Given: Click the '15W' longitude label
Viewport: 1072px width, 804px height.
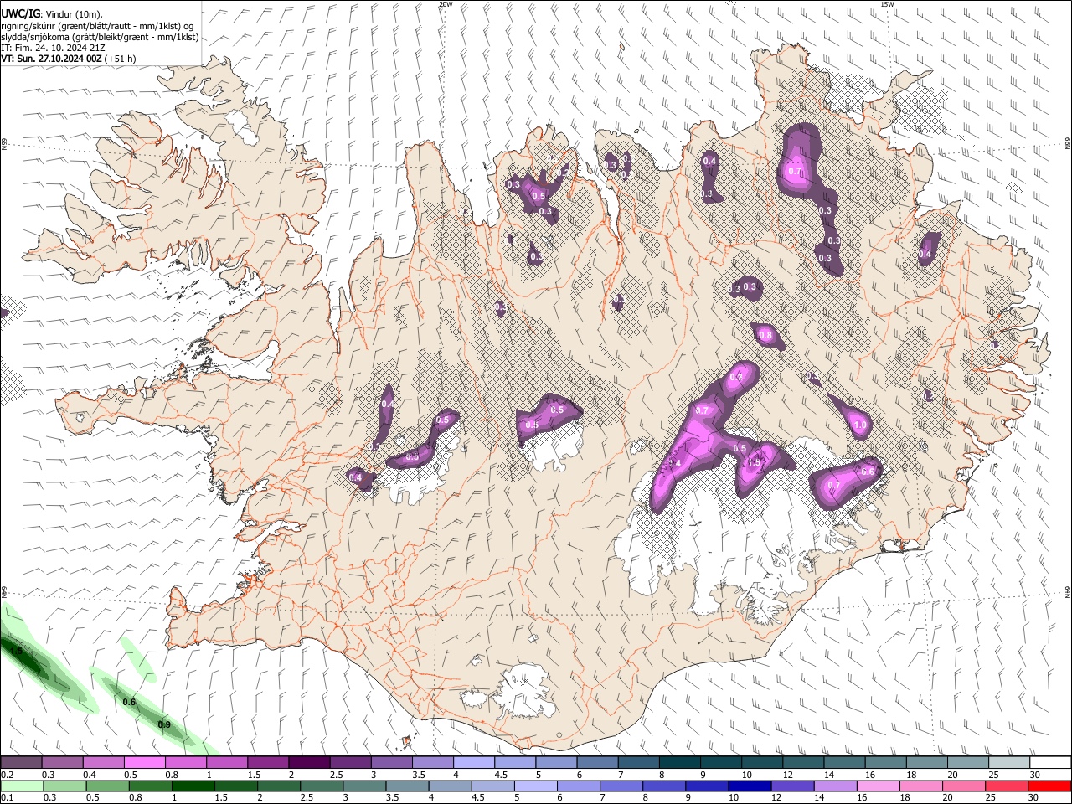Looking at the screenshot, I should [887, 4].
